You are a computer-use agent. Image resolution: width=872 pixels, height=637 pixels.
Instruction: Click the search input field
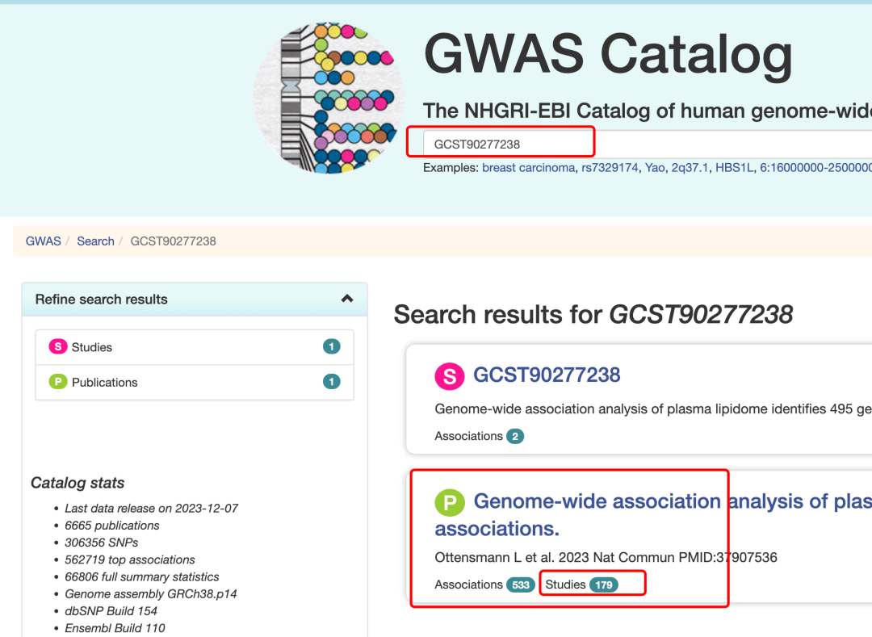coord(509,145)
